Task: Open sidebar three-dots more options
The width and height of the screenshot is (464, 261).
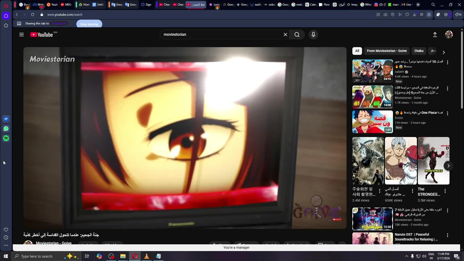Action: pos(6,245)
